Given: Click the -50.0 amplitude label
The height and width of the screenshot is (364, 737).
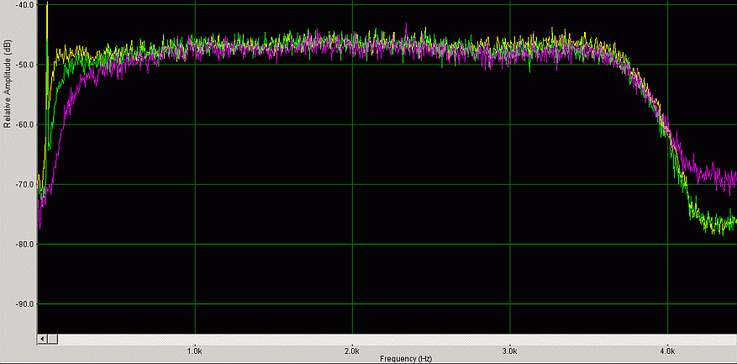Looking at the screenshot, I should [25, 65].
